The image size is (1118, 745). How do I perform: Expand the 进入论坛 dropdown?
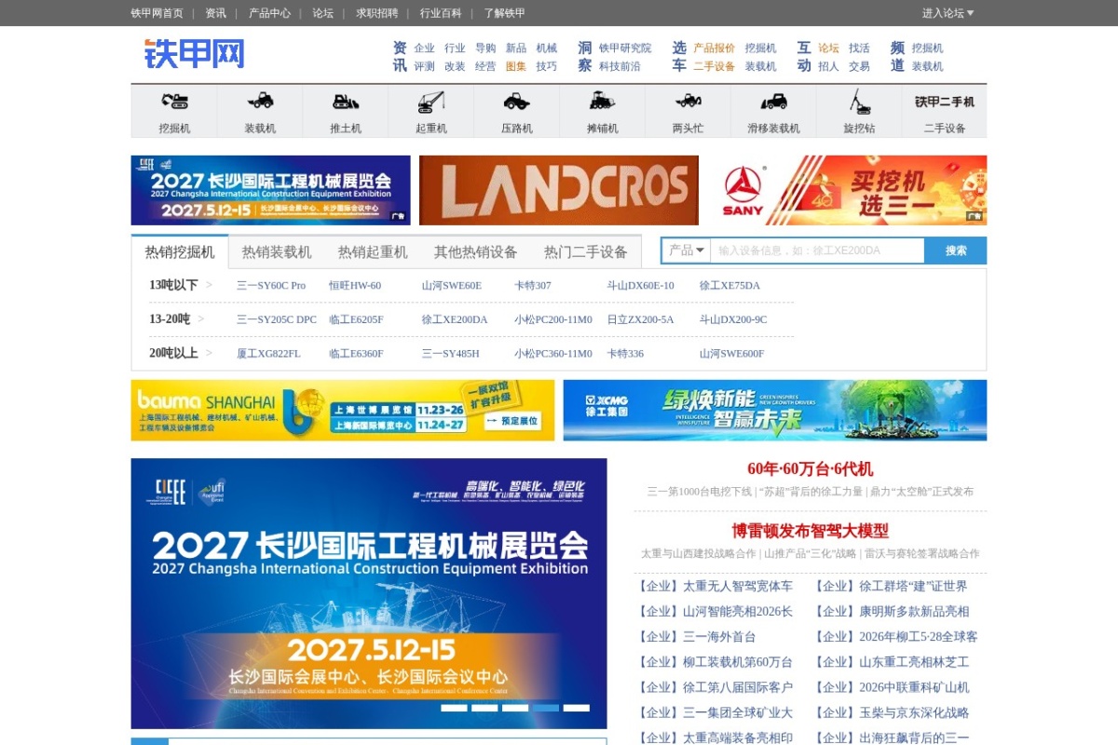pos(948,13)
